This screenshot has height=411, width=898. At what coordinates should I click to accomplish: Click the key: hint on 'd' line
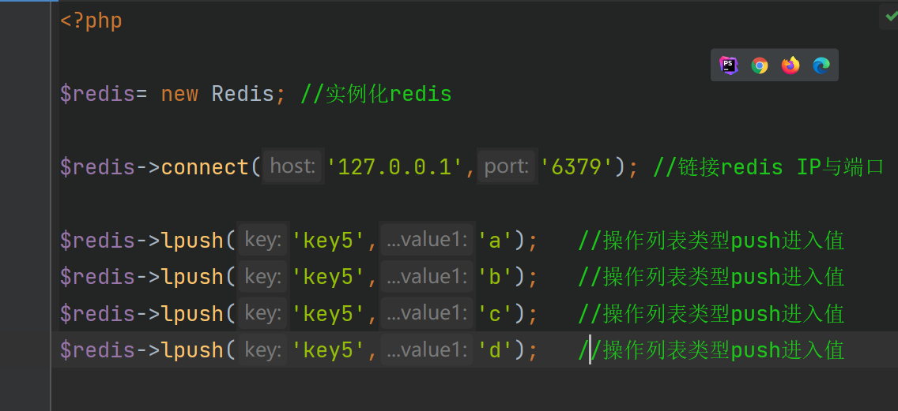click(263, 349)
